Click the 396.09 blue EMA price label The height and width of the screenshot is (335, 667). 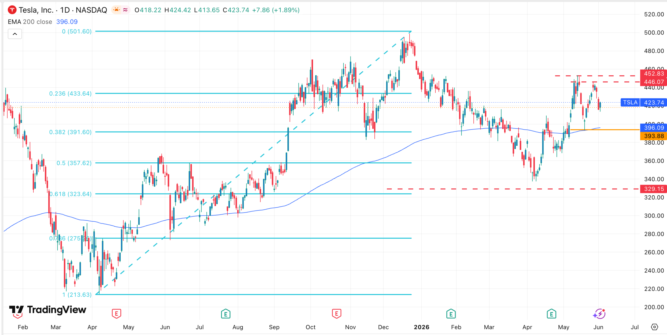point(653,128)
